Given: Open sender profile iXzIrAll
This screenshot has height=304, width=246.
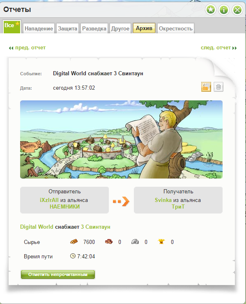Looking at the screenshot, I should 49,200.
